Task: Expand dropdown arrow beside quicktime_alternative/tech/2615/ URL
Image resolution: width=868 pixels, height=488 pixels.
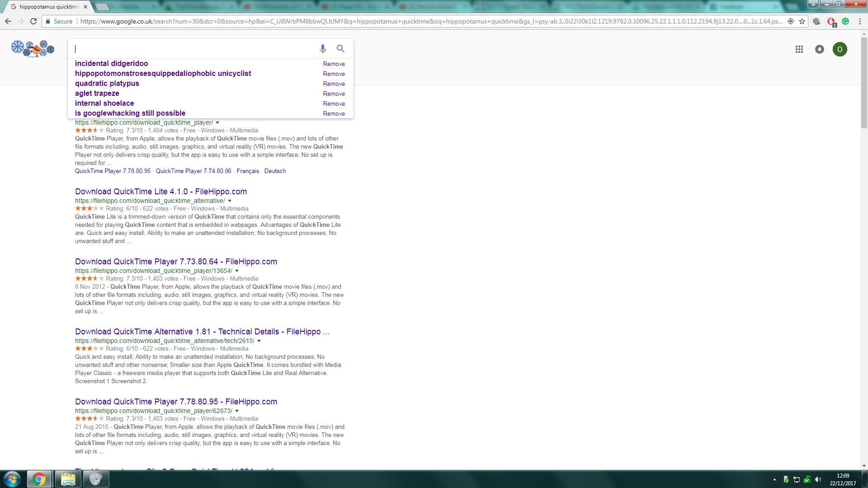Action: pos(259,341)
